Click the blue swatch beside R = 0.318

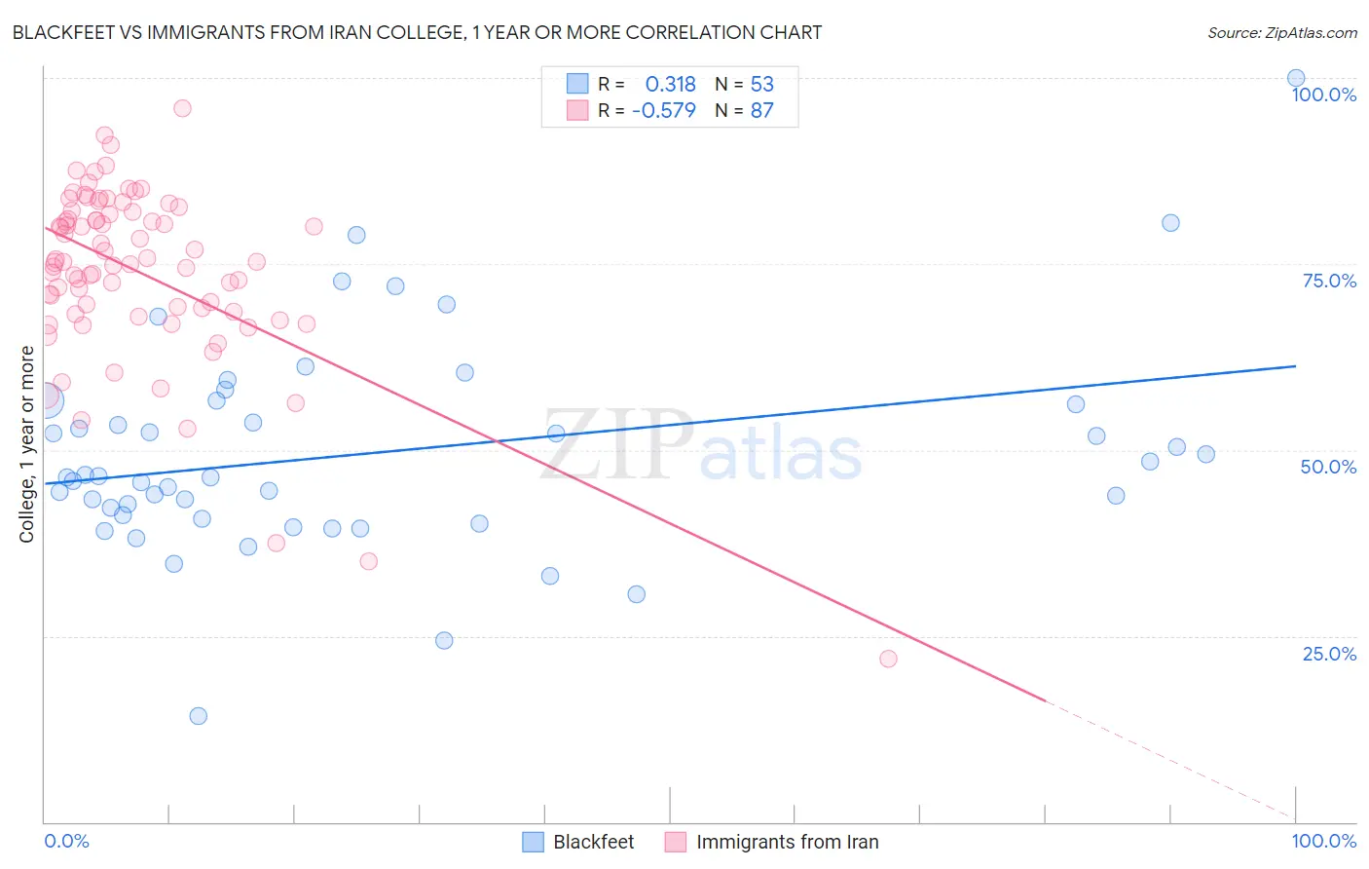tap(577, 84)
